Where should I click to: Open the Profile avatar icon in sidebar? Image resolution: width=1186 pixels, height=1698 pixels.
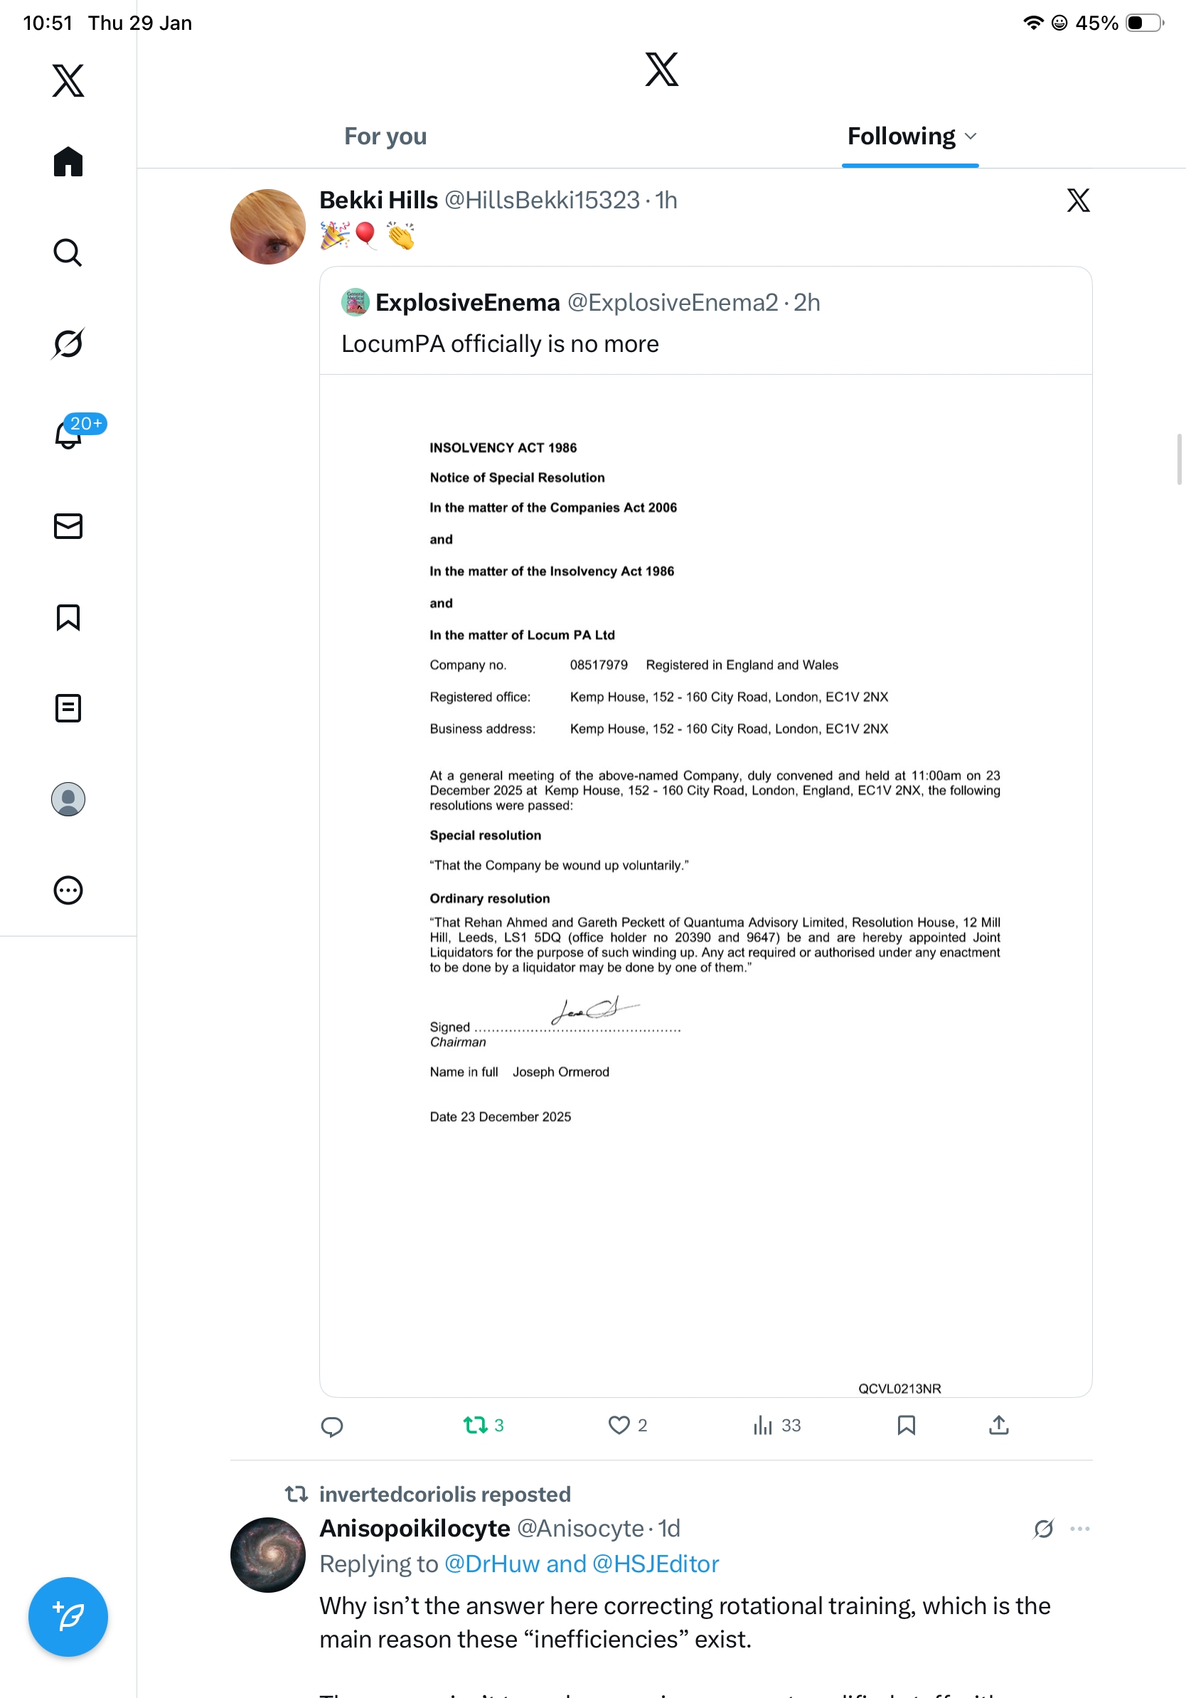(x=68, y=799)
